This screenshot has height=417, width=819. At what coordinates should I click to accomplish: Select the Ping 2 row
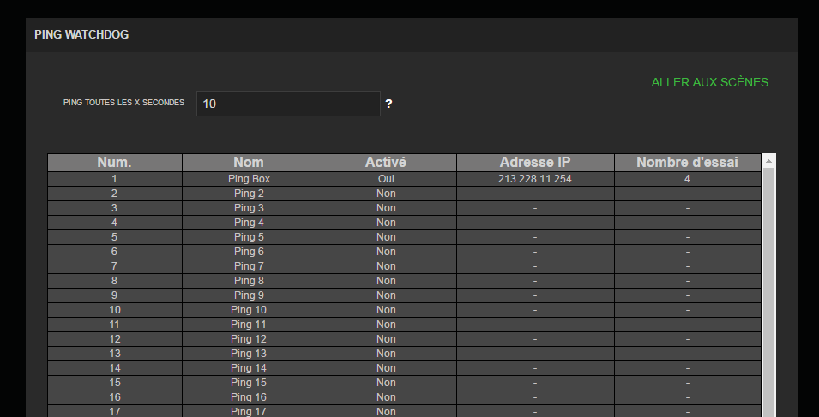249,194
